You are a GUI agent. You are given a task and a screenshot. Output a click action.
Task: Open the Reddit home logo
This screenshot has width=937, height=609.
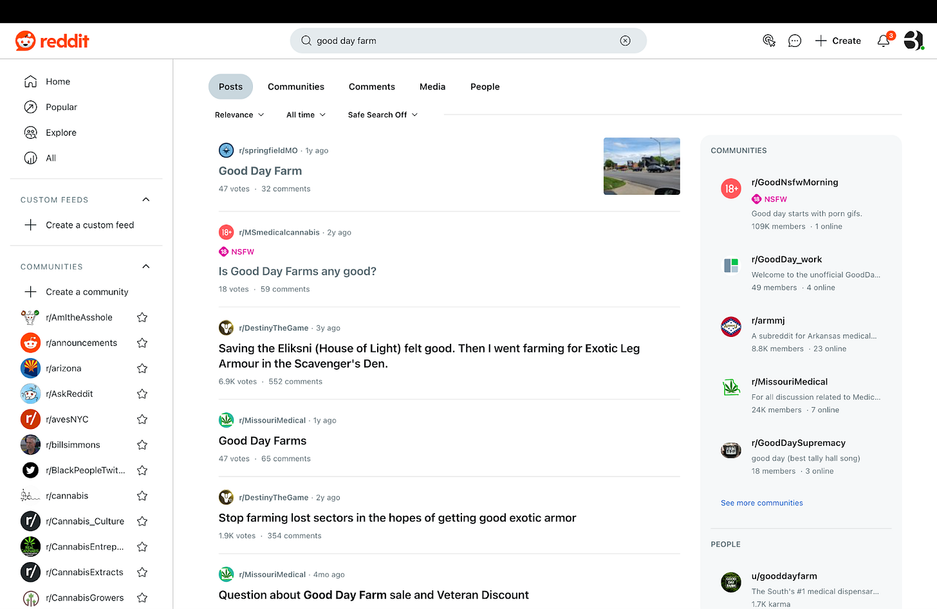point(52,41)
